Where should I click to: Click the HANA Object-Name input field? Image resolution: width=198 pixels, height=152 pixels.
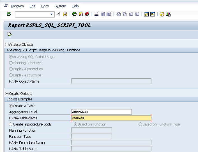tap(111, 81)
